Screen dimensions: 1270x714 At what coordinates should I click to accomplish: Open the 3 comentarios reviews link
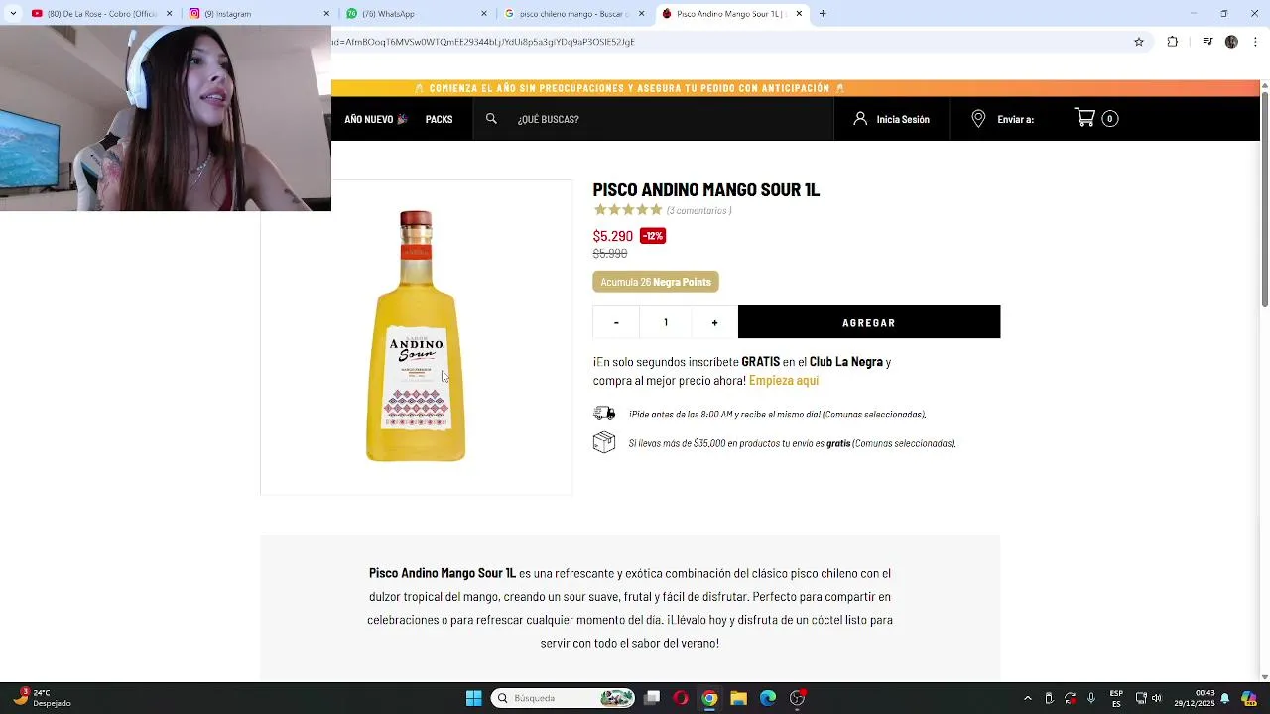[699, 210]
